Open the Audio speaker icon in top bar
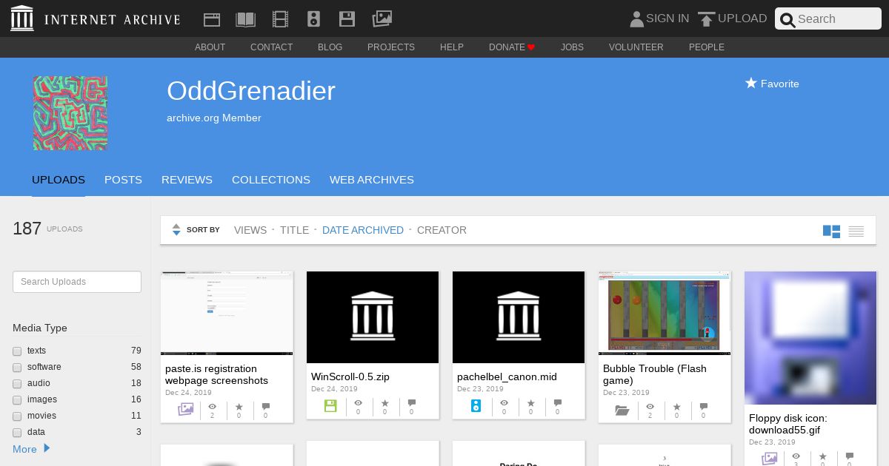The width and height of the screenshot is (889, 466). (x=313, y=19)
